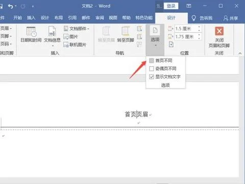Click the Undo arrow in the title bar
The height and width of the screenshot is (184, 245).
coord(11,7)
